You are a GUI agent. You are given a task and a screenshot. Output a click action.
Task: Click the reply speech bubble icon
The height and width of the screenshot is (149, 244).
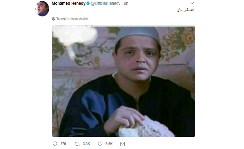pos(55,144)
